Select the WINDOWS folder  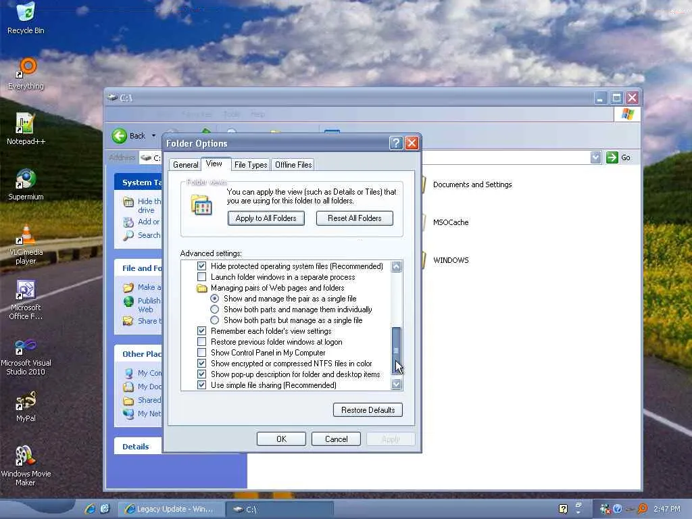(451, 260)
